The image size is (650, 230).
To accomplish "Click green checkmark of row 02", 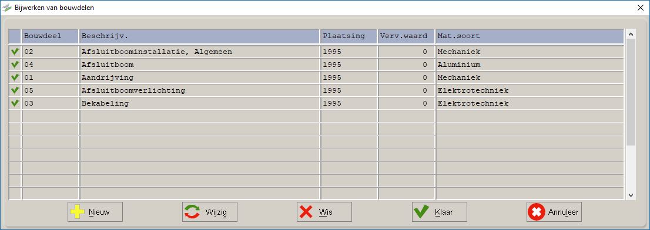I will point(15,52).
